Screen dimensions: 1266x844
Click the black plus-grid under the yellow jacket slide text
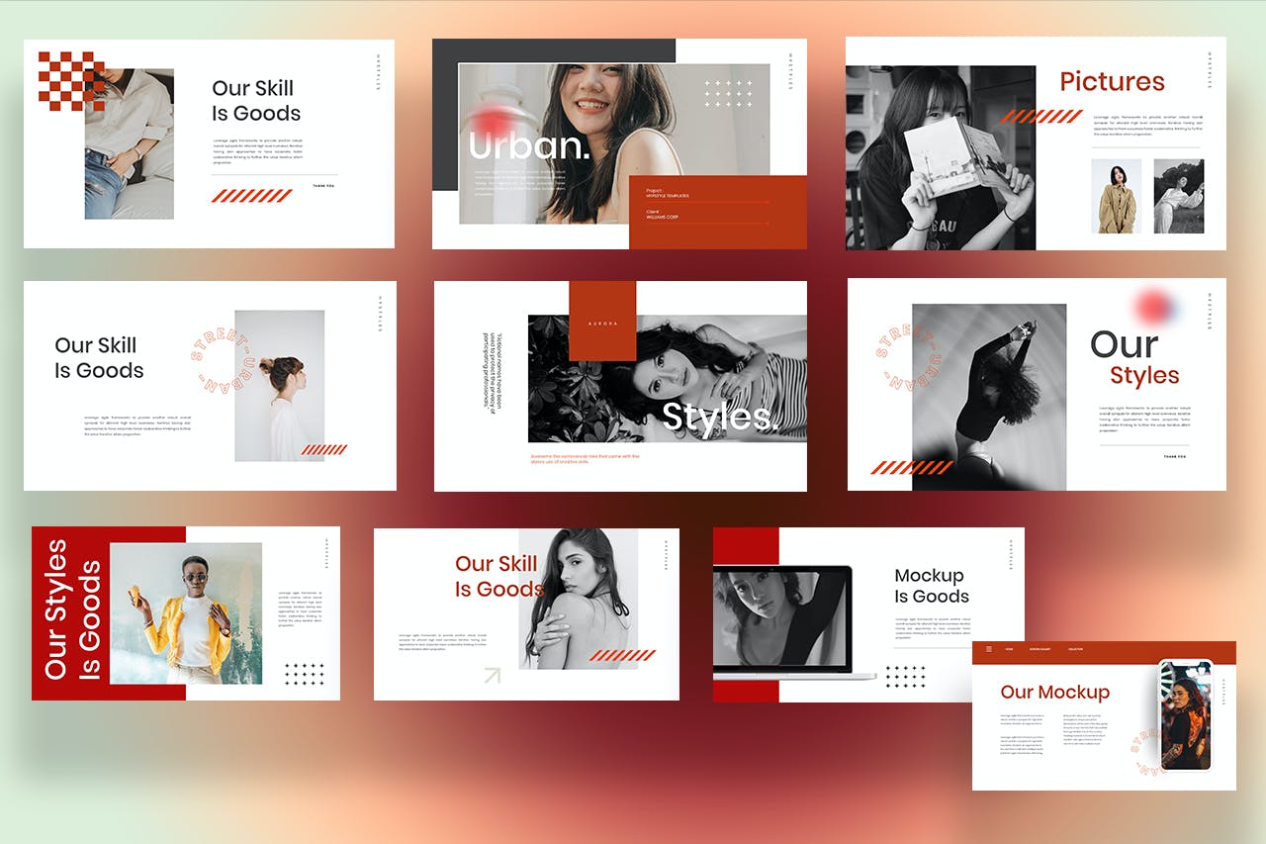(x=304, y=674)
